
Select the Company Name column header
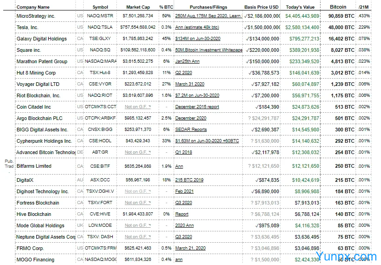coord(33,7)
